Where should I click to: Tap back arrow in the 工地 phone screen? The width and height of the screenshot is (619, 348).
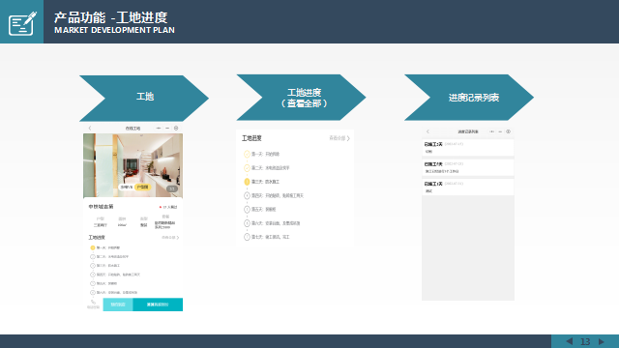pyautogui.click(x=90, y=129)
